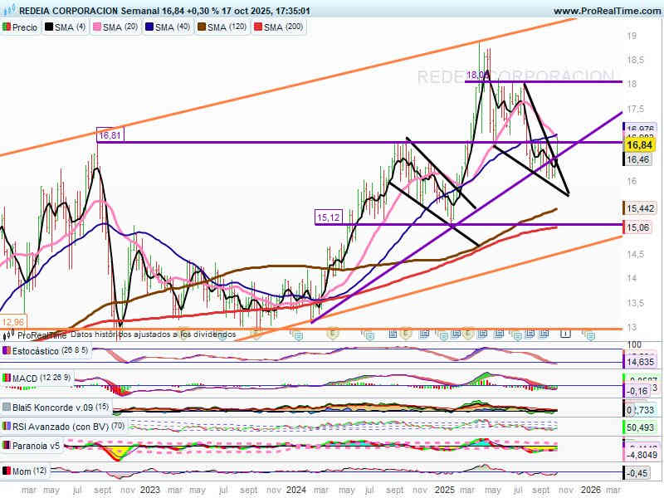Click the Mom indicator color icon
664x498 pixels.
point(7,471)
